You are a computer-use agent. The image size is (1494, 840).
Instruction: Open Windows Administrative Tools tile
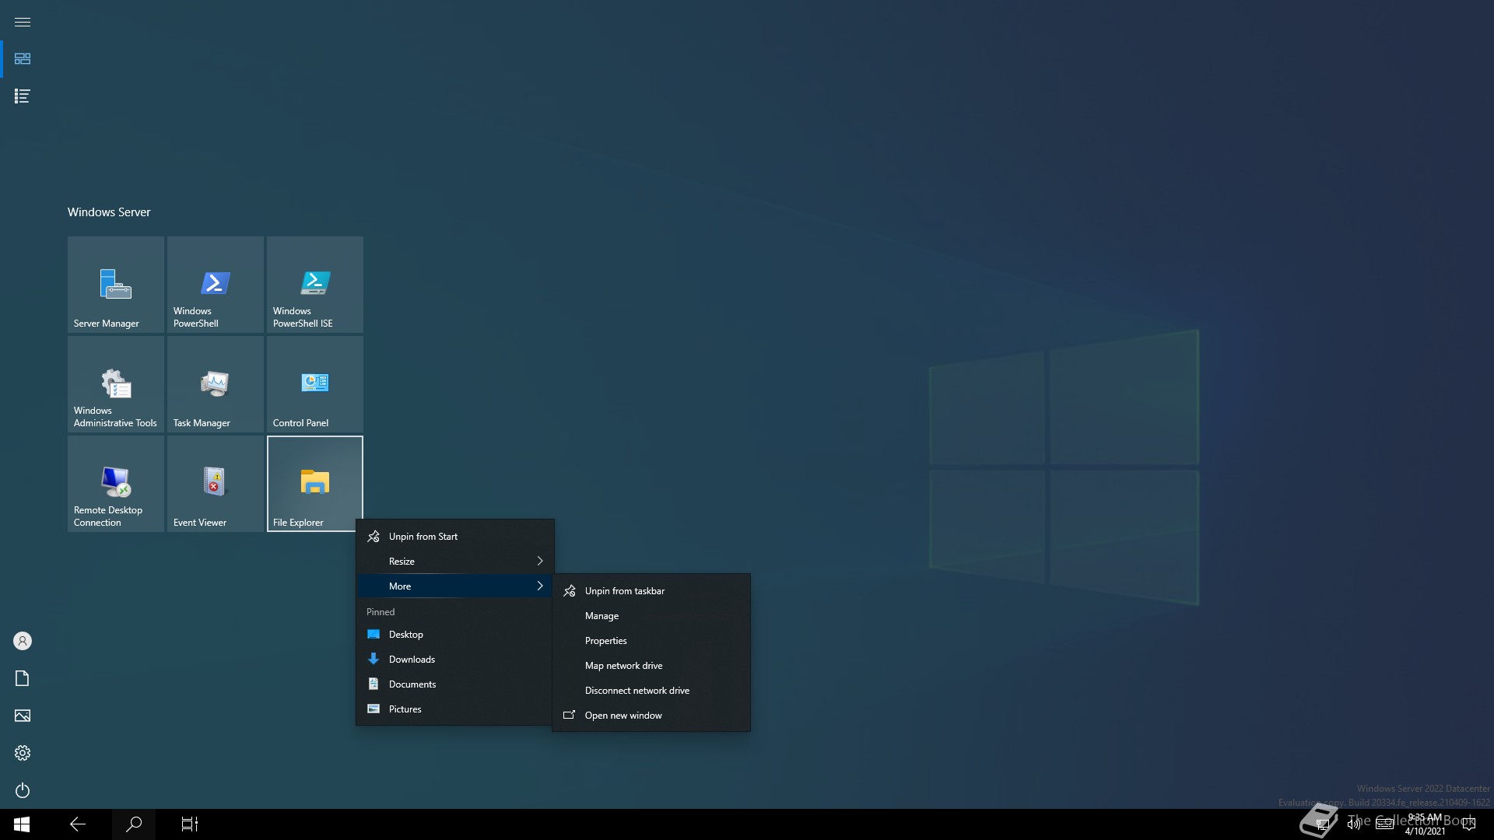click(x=116, y=384)
